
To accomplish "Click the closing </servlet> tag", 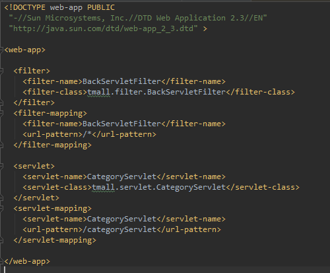I will point(36,198).
